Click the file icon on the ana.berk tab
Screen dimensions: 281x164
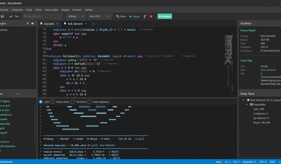click(x=41, y=23)
